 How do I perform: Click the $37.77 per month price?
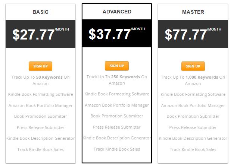click(117, 34)
